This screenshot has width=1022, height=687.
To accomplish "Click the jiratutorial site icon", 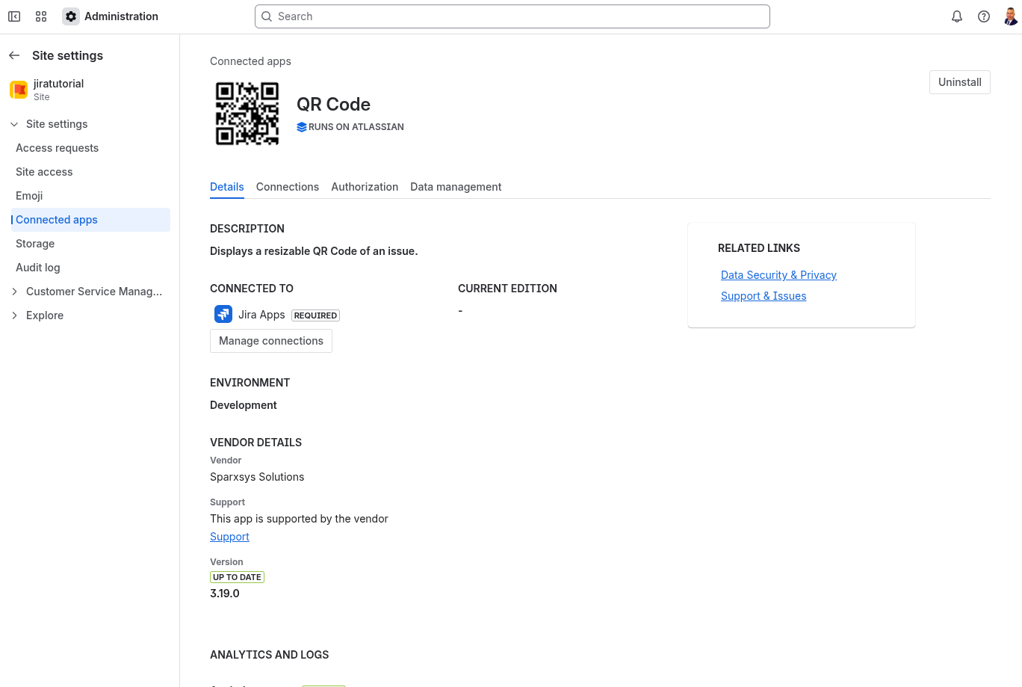I will tap(19, 90).
